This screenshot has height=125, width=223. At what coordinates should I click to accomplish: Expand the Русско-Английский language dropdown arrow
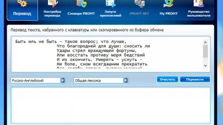(x=63, y=80)
